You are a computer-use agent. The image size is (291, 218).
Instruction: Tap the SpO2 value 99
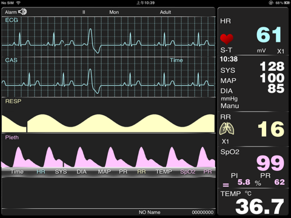tap(270, 163)
